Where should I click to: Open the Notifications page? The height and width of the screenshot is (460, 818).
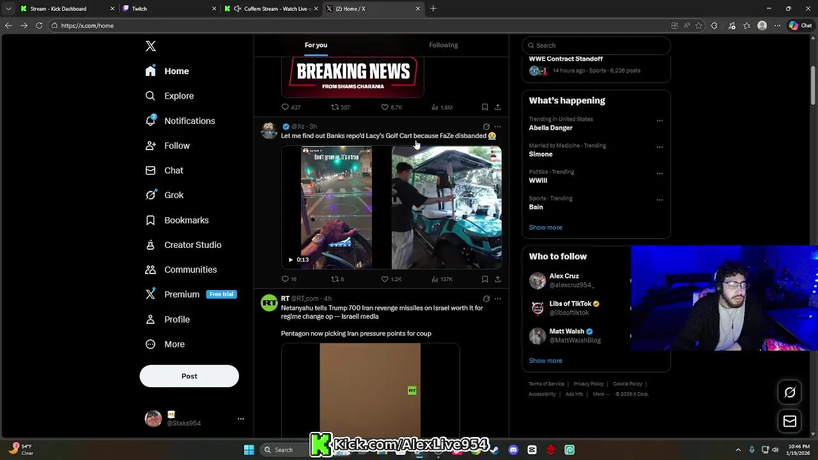[180, 121]
